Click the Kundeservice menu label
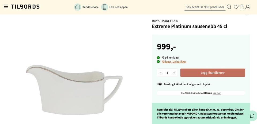The width and height of the screenshot is (257, 124). tap(90, 7)
